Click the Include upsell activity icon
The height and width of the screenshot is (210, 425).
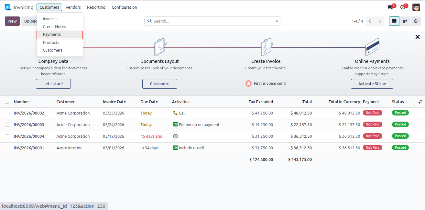point(175,148)
